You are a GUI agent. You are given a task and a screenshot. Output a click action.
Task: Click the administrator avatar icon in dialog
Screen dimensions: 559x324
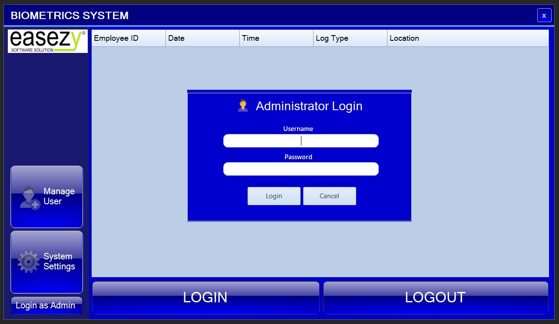click(x=243, y=105)
